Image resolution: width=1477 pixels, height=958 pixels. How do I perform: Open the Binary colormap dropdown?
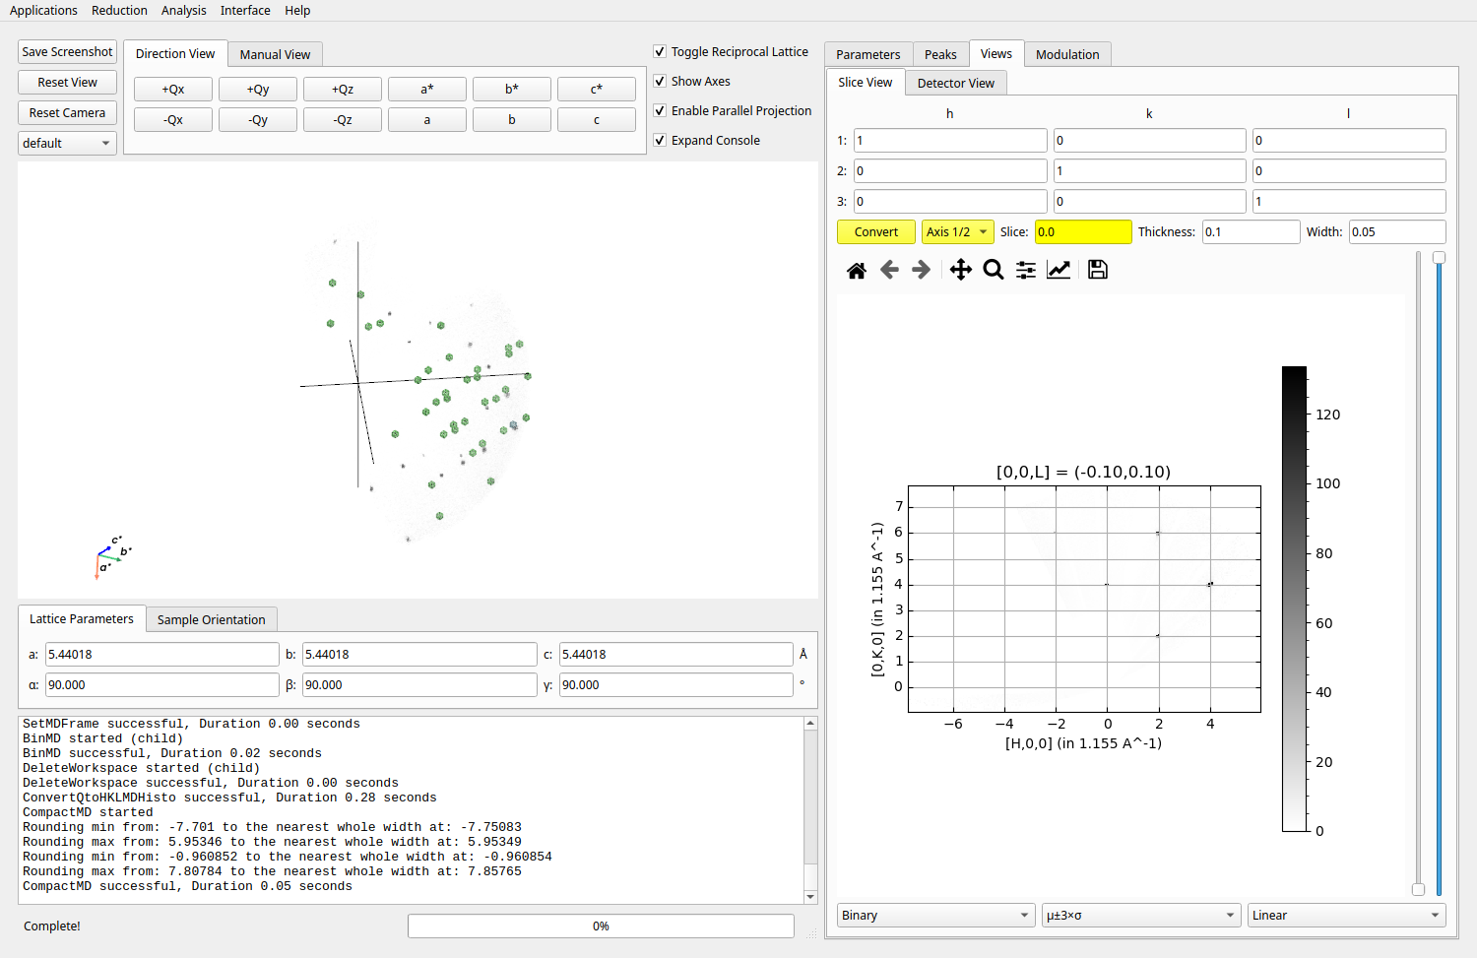[x=936, y=915]
